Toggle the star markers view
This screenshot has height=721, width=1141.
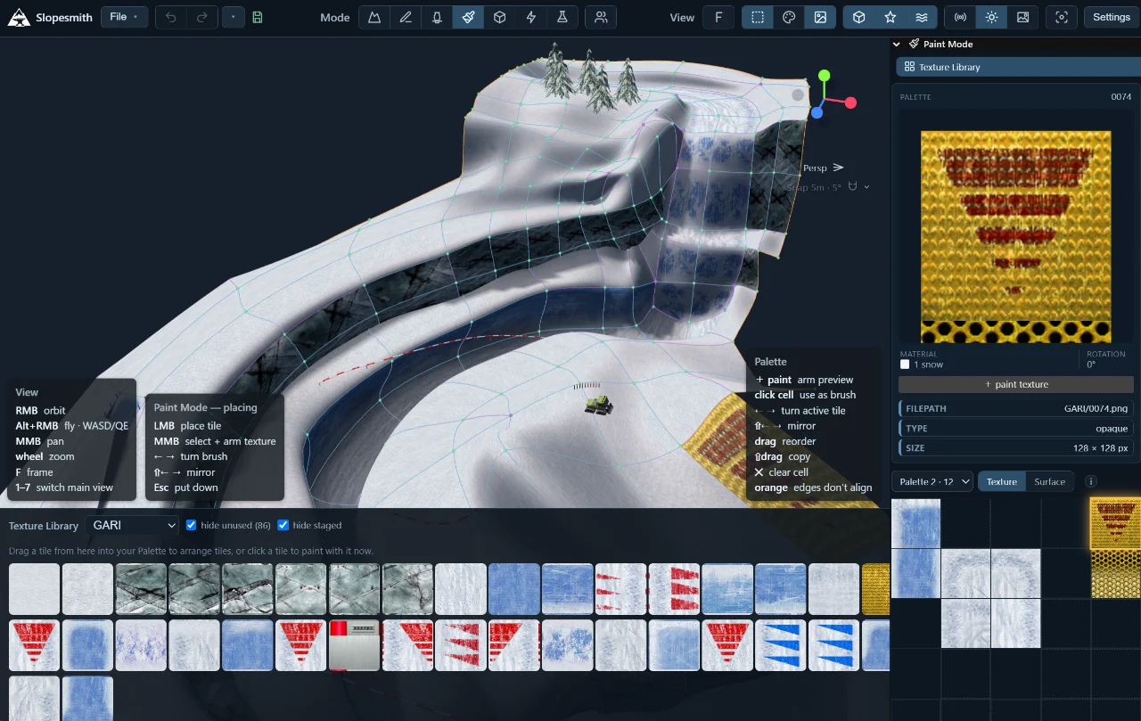[891, 17]
